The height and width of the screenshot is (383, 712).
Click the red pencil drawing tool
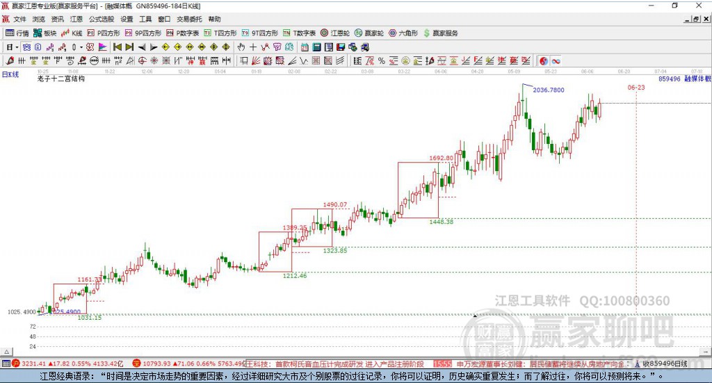pos(10,60)
